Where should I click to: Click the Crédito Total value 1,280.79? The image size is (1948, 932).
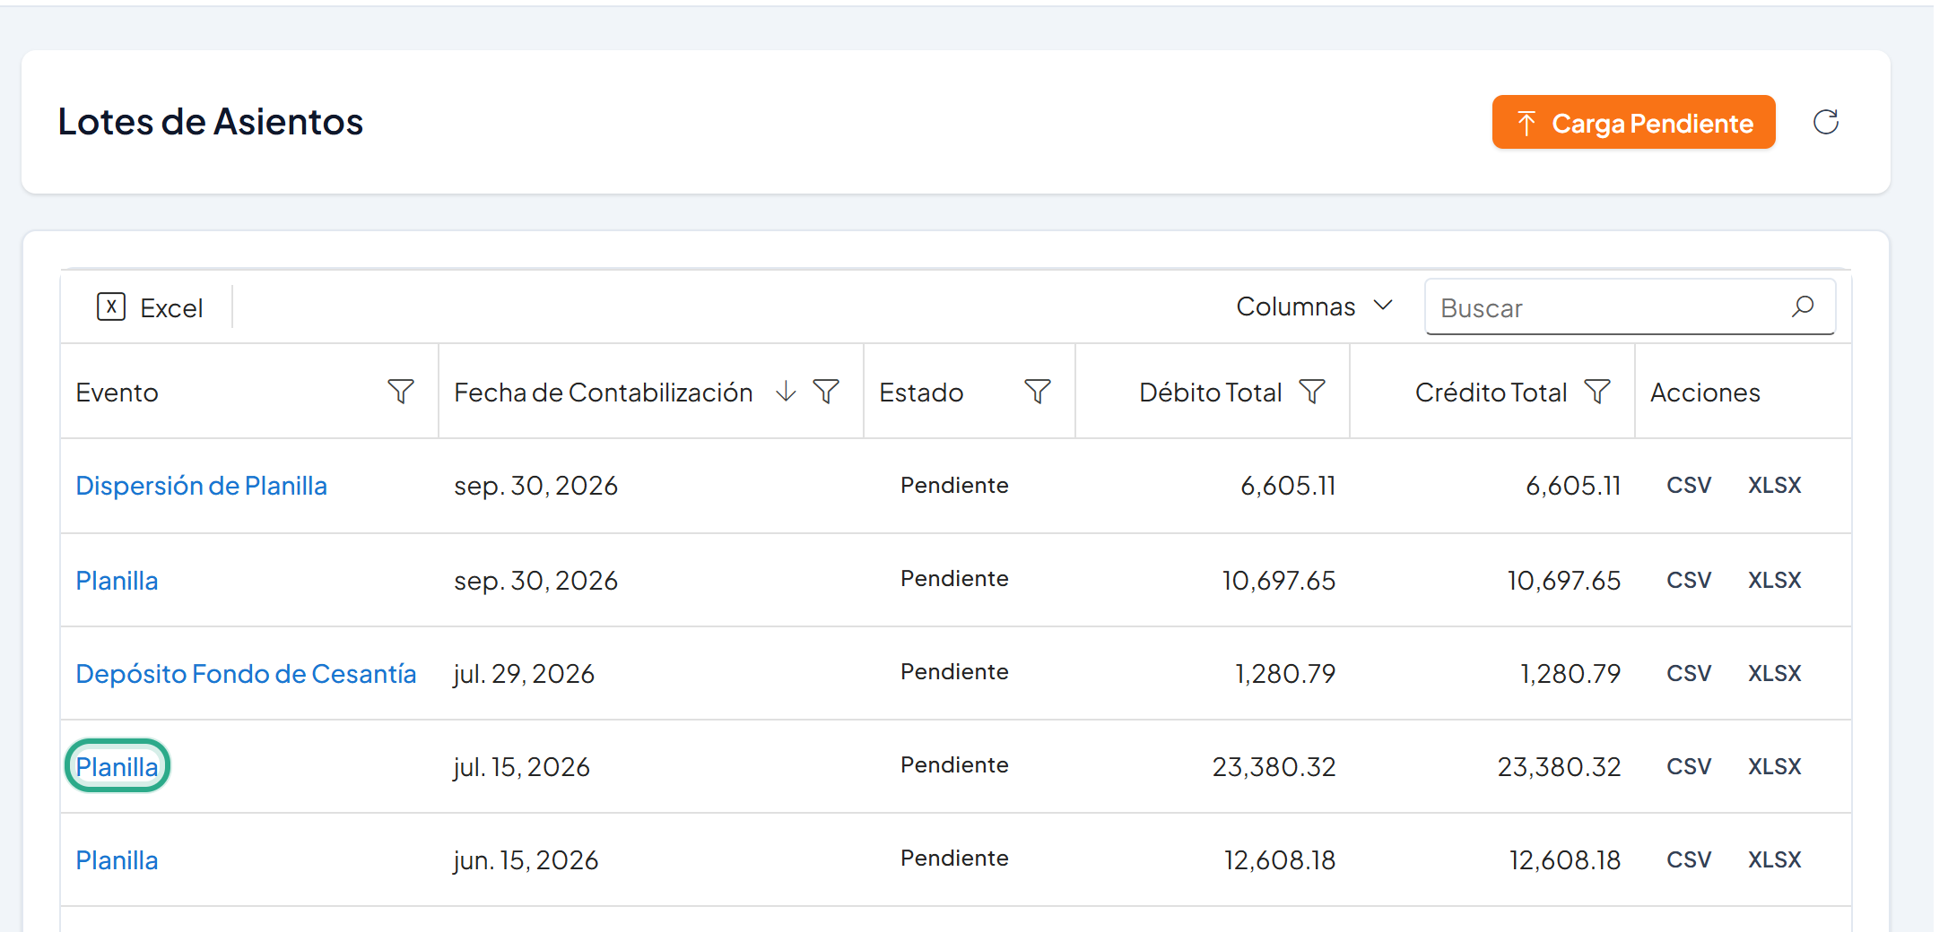1570,674
